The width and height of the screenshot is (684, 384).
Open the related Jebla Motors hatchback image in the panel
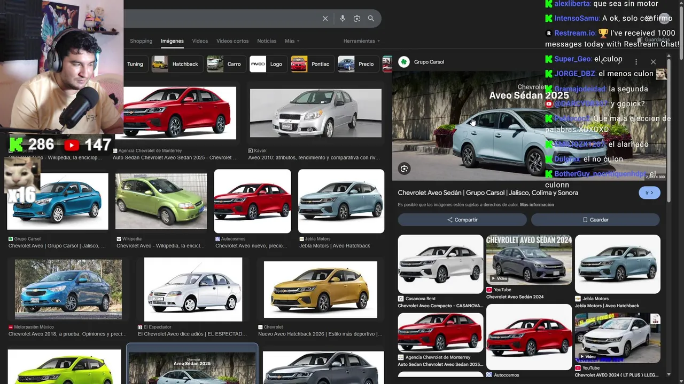[617, 264]
